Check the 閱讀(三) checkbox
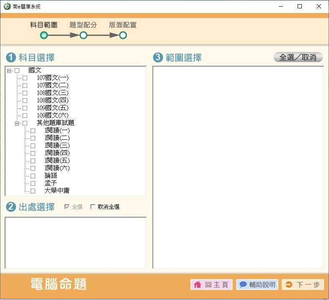329x300 pixels. tap(33, 146)
